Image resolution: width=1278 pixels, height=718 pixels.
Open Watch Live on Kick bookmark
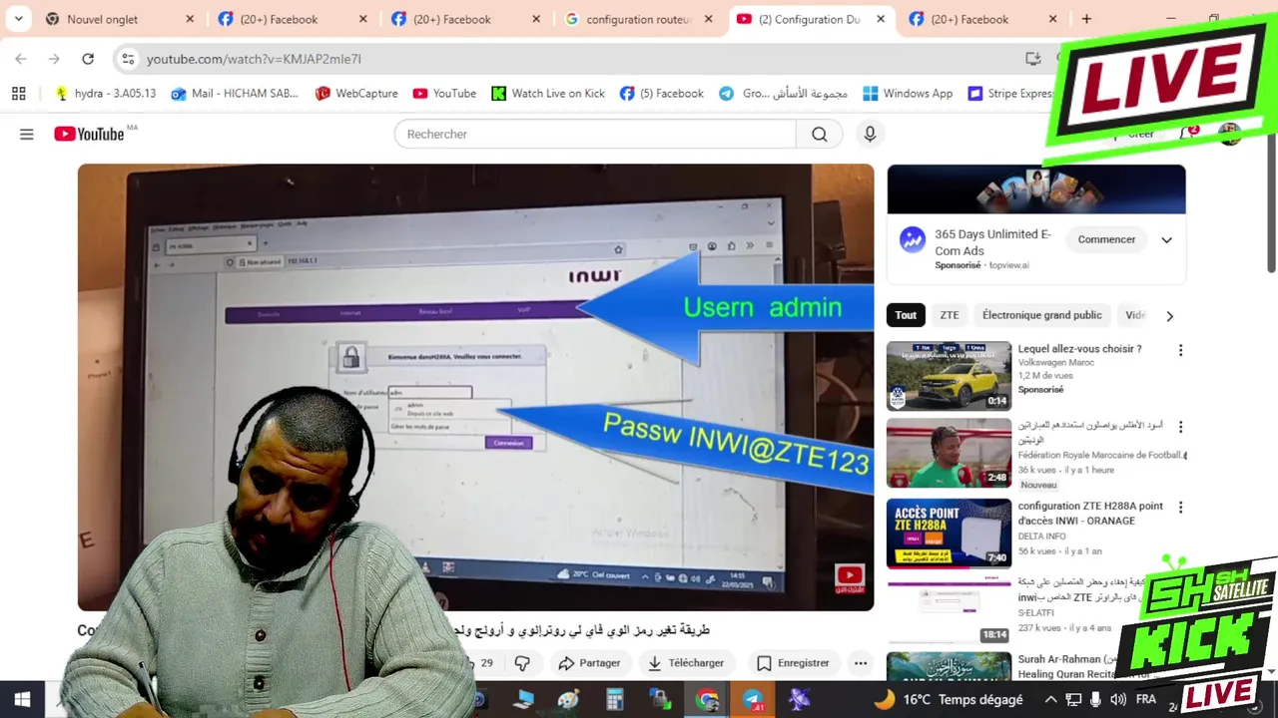[548, 93]
